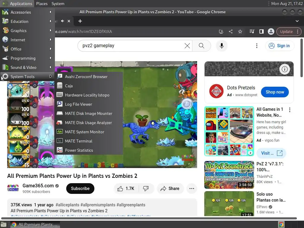Open the Game365.com channel name link
Viewport: 304px width, 228px height.
38,186
